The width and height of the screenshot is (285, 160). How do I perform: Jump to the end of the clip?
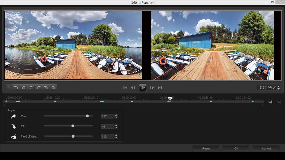(x=160, y=88)
